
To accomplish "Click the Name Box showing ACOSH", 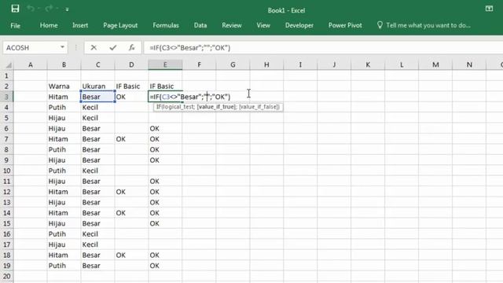I will pos(31,48).
